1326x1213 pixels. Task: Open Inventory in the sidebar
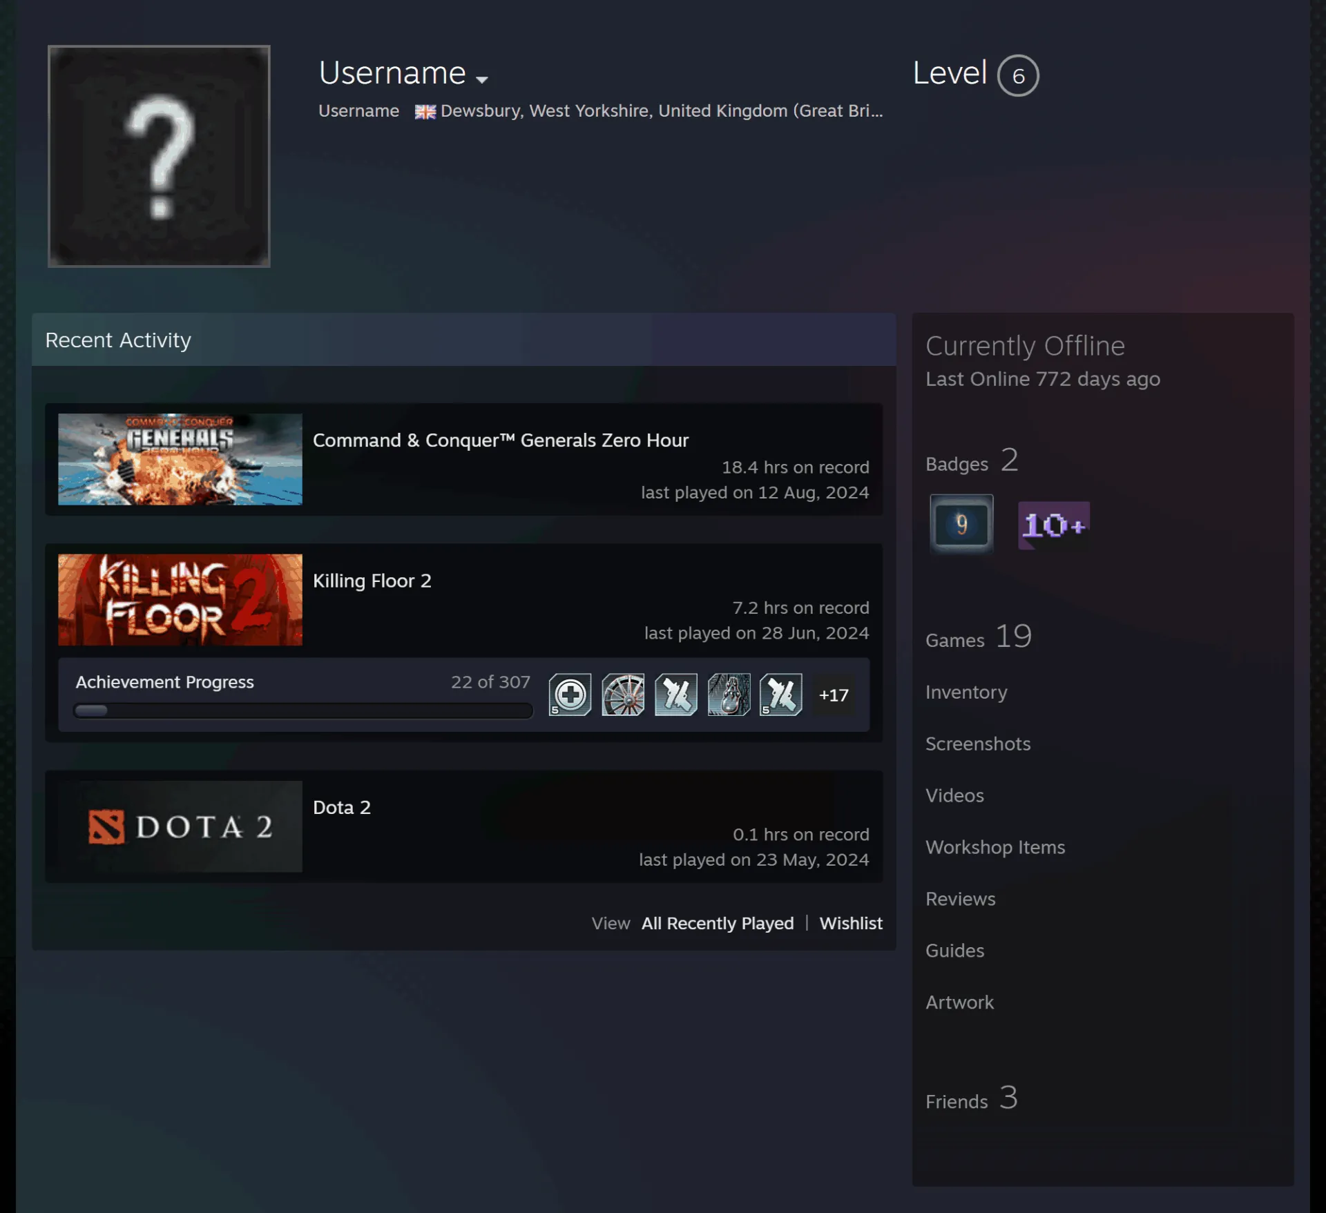(x=966, y=692)
